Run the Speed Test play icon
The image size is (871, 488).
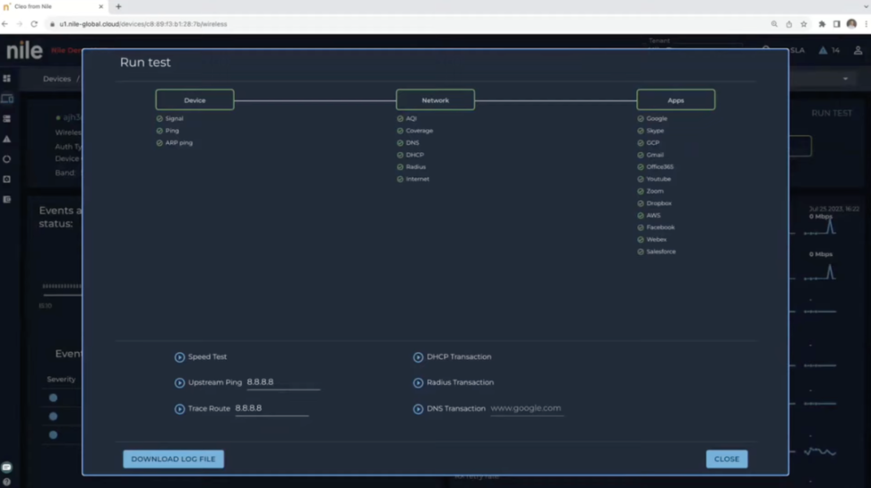pos(179,357)
